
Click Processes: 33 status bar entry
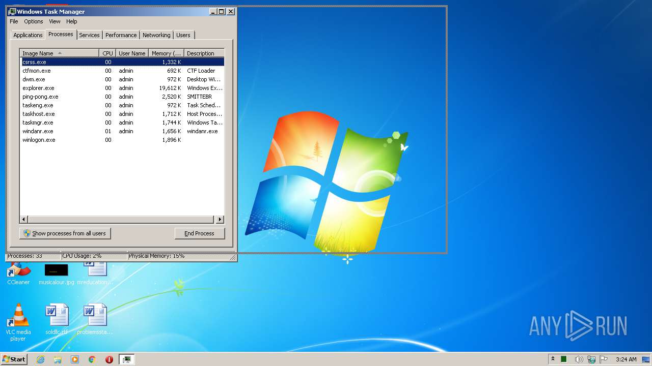(33, 256)
